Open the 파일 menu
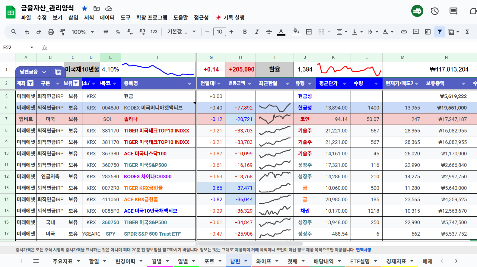Image resolution: width=477 pixels, height=267 pixels. coord(26,17)
